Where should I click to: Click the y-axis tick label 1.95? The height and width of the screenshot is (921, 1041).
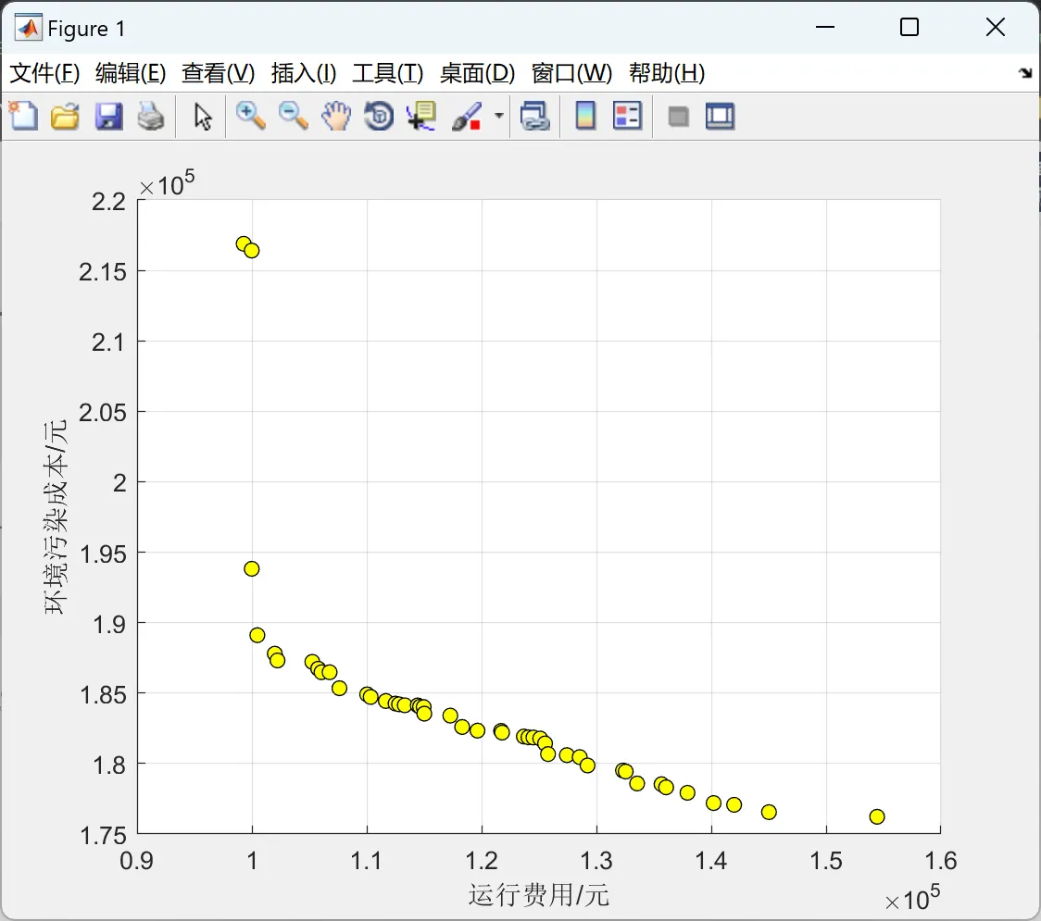point(102,554)
